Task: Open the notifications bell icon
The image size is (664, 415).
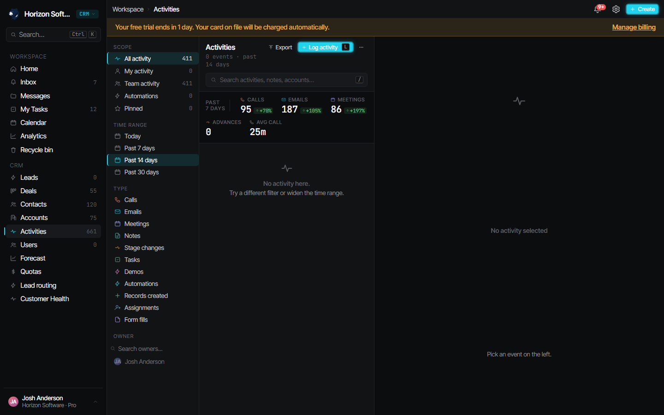Action: (598, 9)
